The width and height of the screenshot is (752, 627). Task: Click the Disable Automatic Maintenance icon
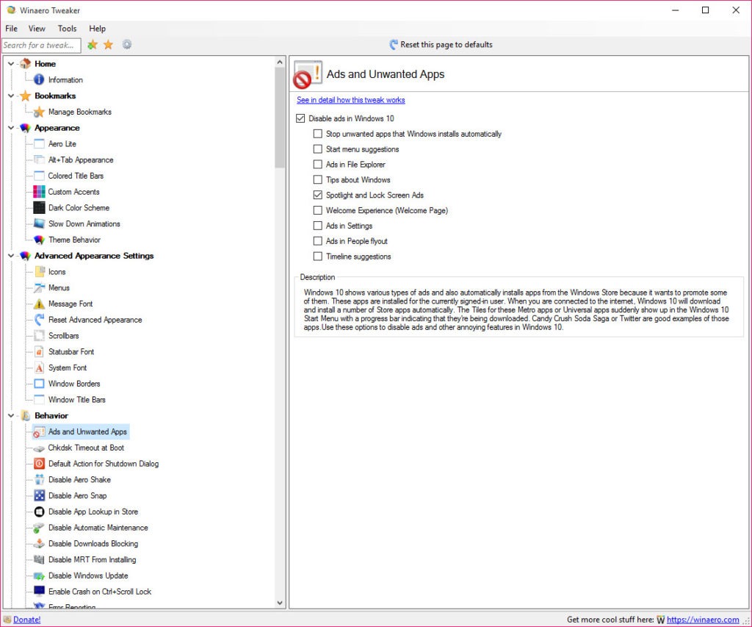click(39, 528)
